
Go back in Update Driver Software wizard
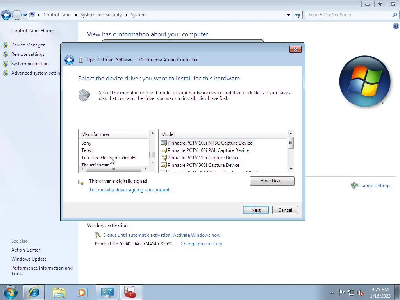(69, 60)
